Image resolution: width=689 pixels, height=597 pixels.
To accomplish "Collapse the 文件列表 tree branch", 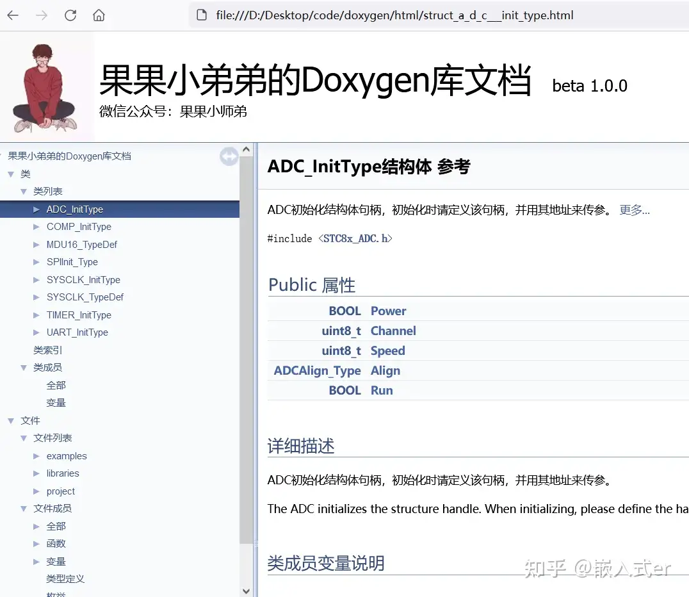I will pos(24,438).
